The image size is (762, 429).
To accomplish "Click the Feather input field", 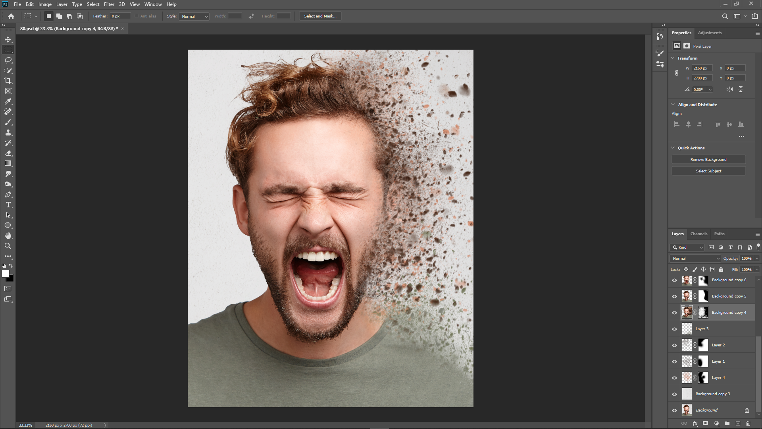I will pyautogui.click(x=120, y=16).
